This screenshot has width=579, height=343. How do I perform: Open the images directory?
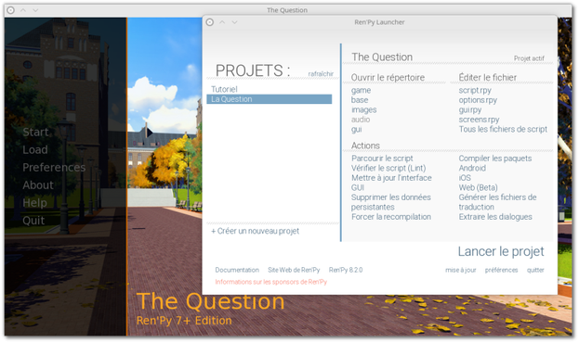pyautogui.click(x=363, y=109)
